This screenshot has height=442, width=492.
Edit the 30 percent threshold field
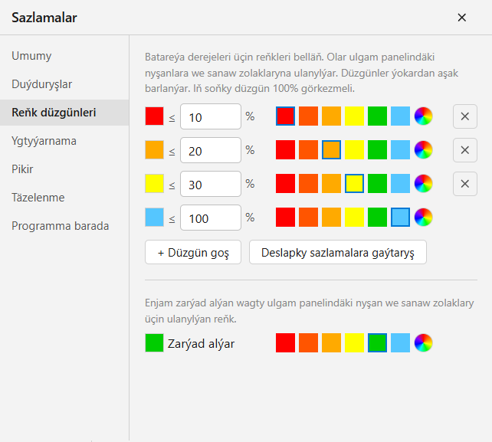[x=211, y=184]
